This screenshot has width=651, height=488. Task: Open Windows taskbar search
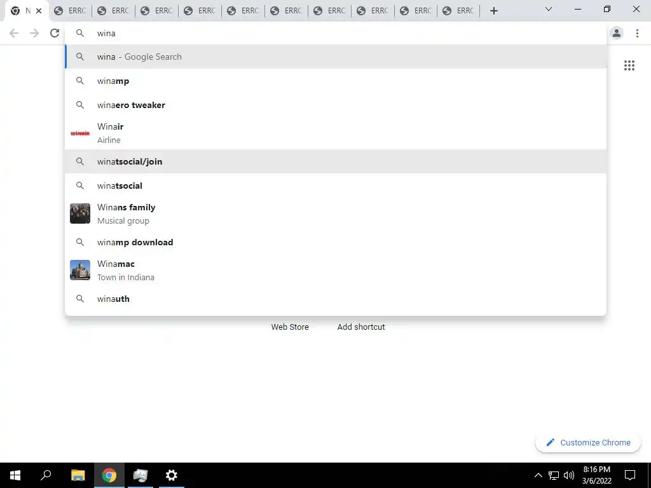(x=46, y=475)
